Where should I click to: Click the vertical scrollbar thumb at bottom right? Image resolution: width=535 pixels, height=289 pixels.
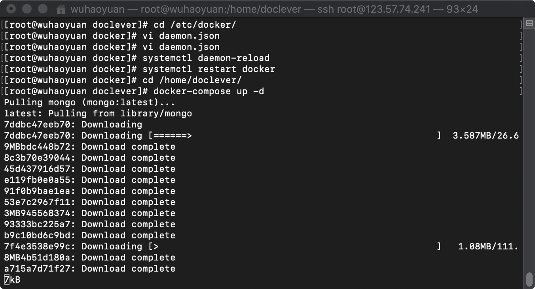529,279
